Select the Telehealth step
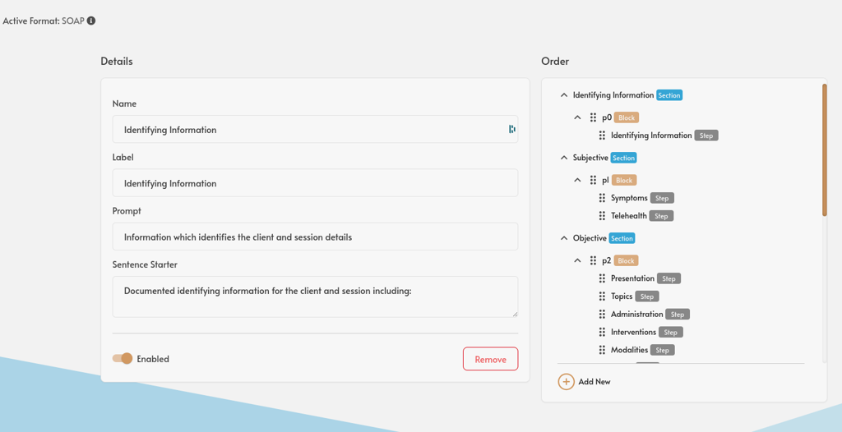842x432 pixels. point(629,216)
